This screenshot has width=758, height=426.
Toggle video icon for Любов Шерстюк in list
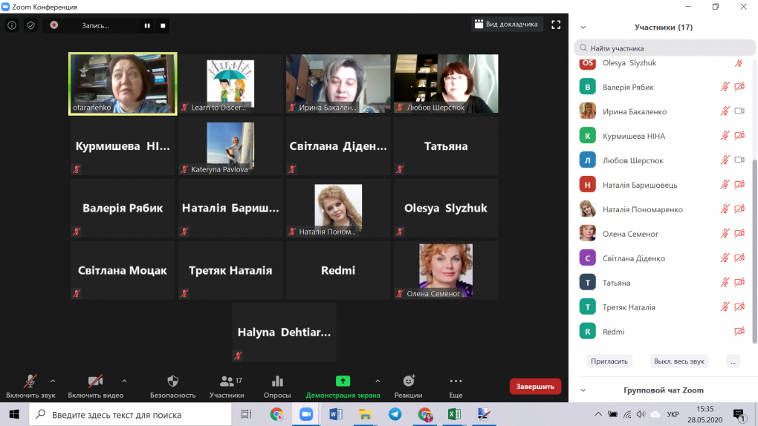(x=739, y=160)
